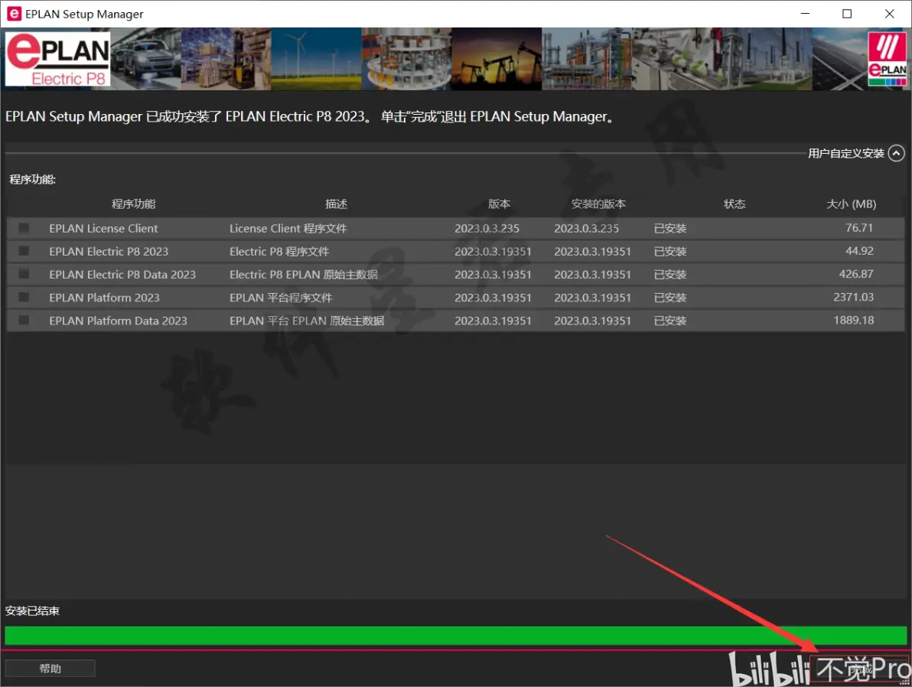The width and height of the screenshot is (912, 687).
Task: Click the 用户自定义安装 label
Action: (x=845, y=153)
